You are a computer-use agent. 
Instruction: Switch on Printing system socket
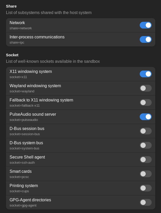pyautogui.click(x=145, y=188)
